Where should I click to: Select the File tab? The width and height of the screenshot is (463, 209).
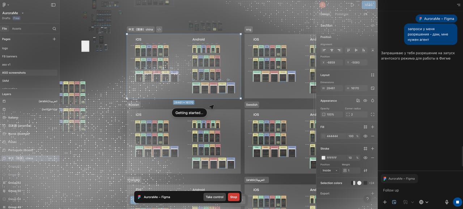[4, 29]
